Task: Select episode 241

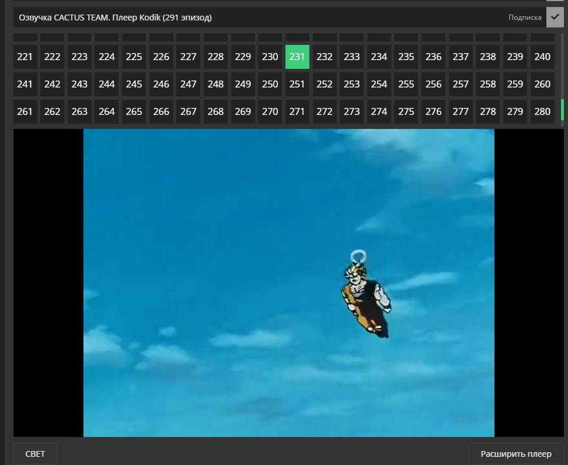Action: 25,85
